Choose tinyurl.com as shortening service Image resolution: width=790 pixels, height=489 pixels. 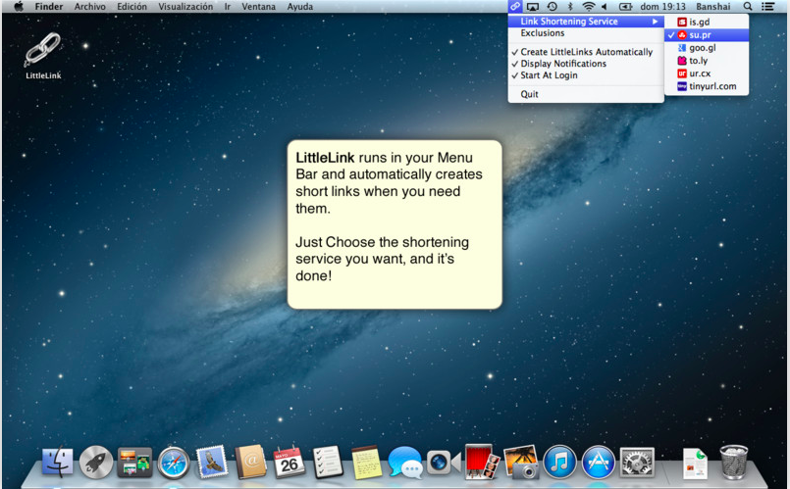[707, 86]
